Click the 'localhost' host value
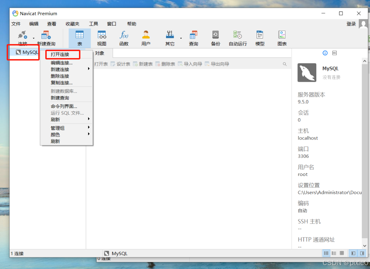The image size is (370, 269). point(308,138)
